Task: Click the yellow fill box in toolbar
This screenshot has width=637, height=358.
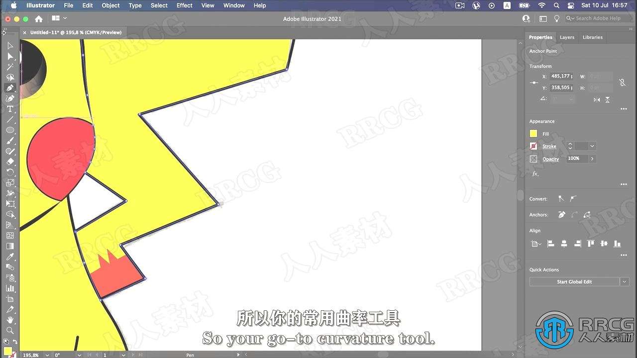Action: coord(7,351)
